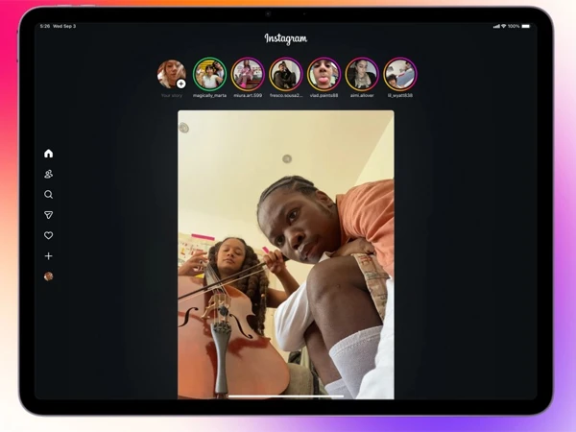576x432 pixels.
Task: Tap the cello video post
Action: (x=286, y=254)
